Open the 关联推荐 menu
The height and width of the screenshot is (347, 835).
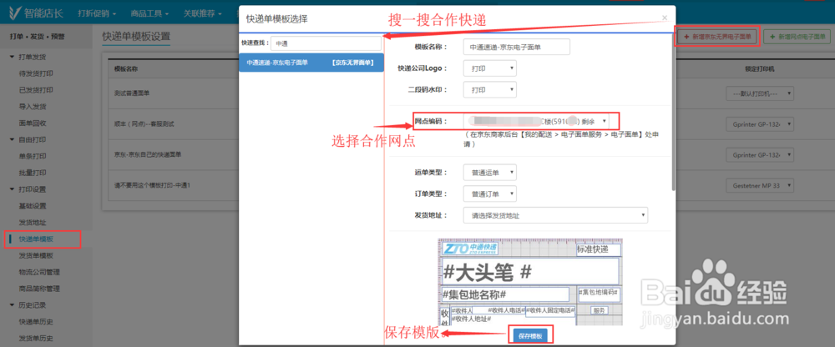(x=202, y=13)
